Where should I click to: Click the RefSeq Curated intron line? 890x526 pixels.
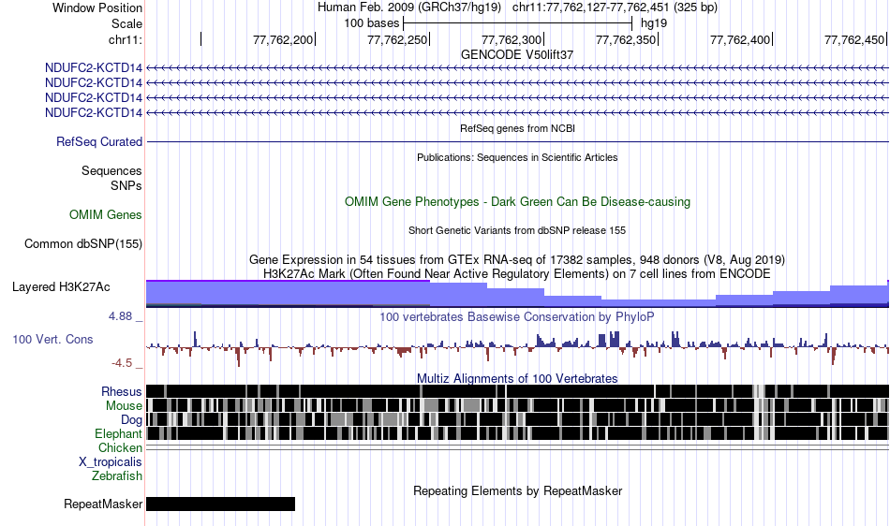tap(517, 141)
